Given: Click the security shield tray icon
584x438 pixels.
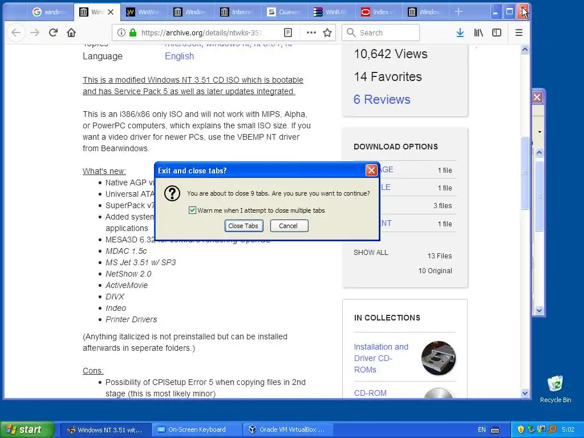Looking at the screenshot, I should tap(521, 430).
